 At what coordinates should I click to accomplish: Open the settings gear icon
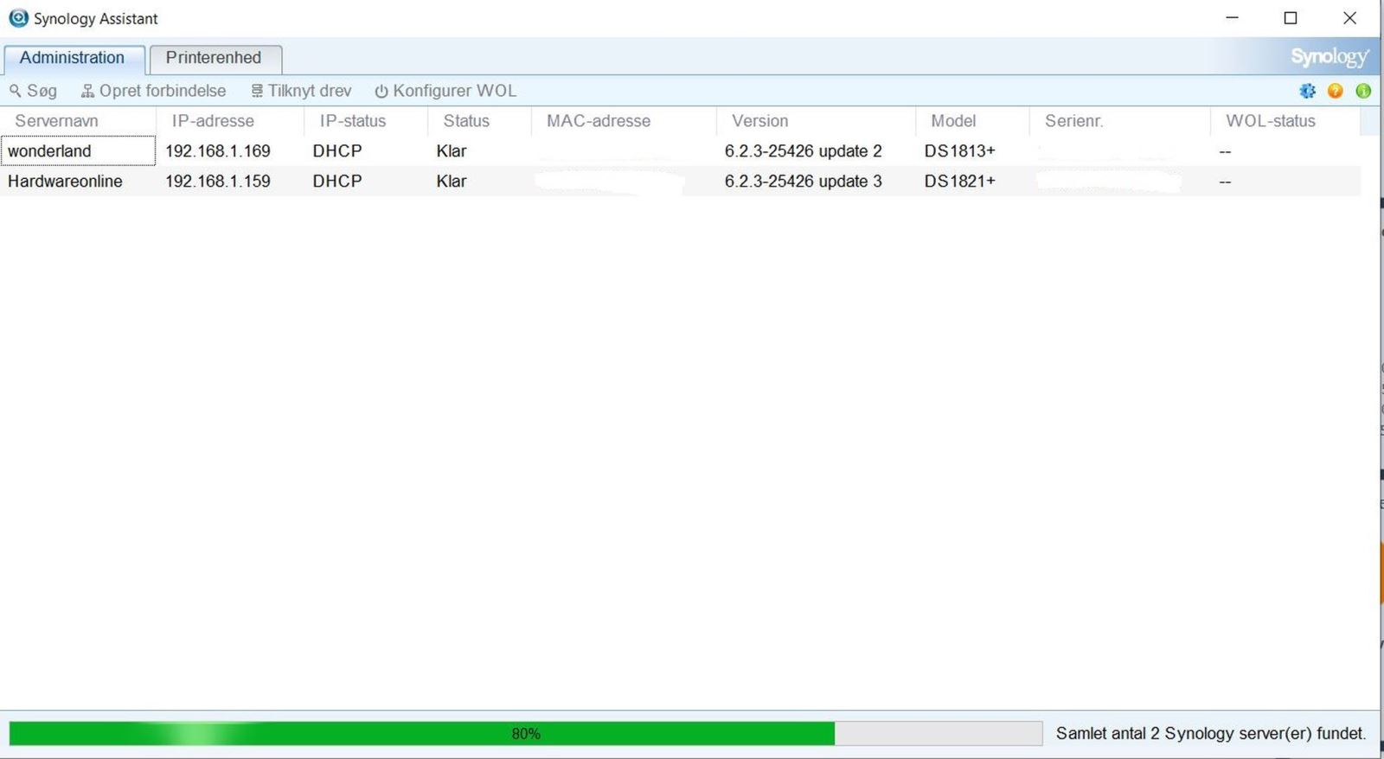(x=1307, y=91)
